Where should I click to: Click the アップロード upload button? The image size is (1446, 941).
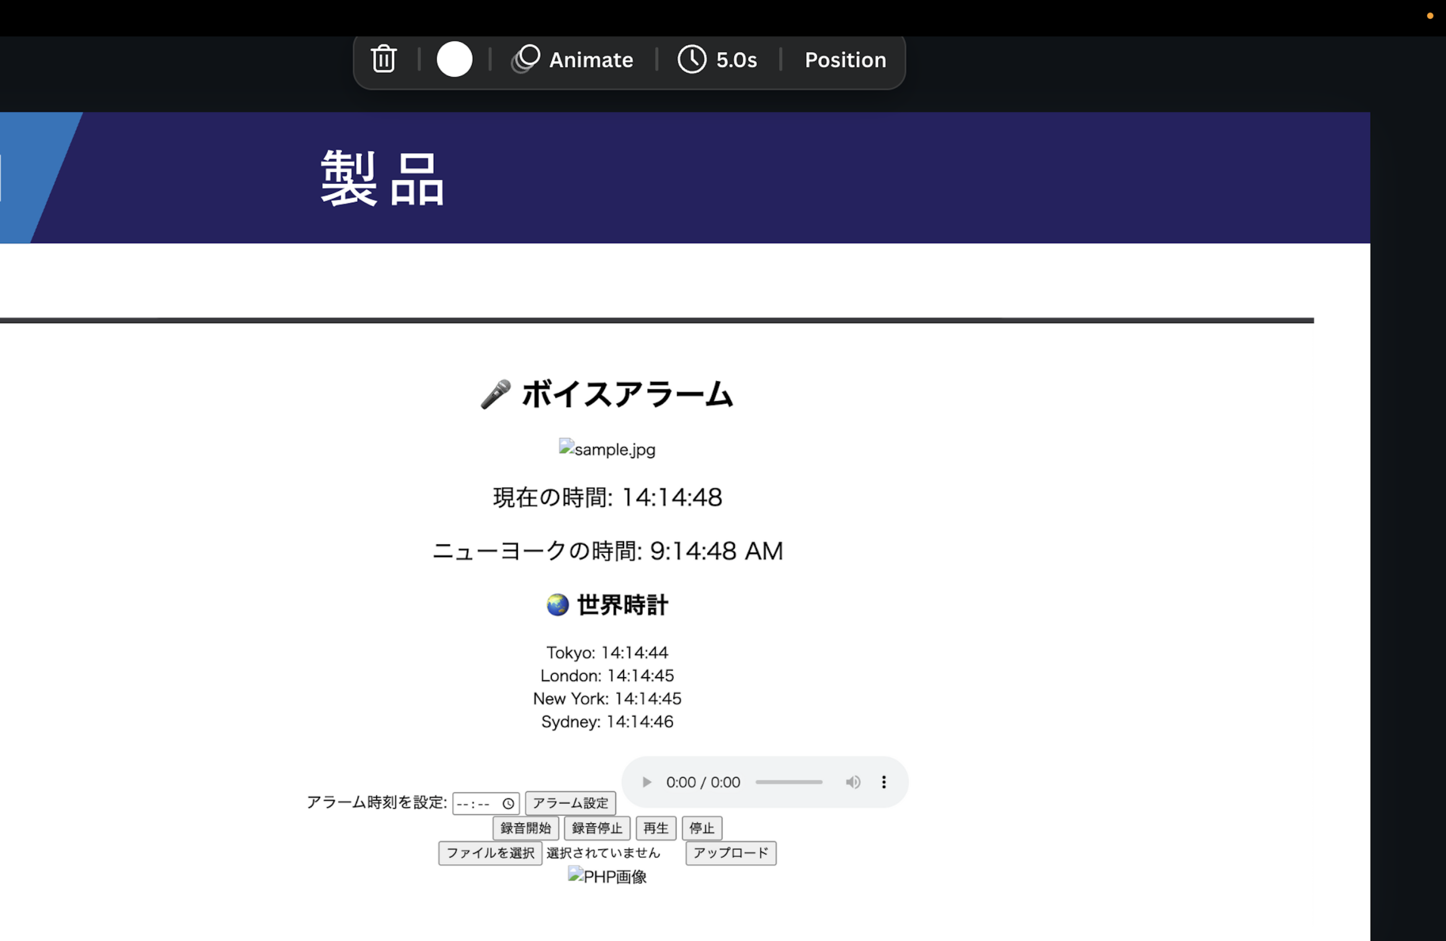[x=730, y=853]
